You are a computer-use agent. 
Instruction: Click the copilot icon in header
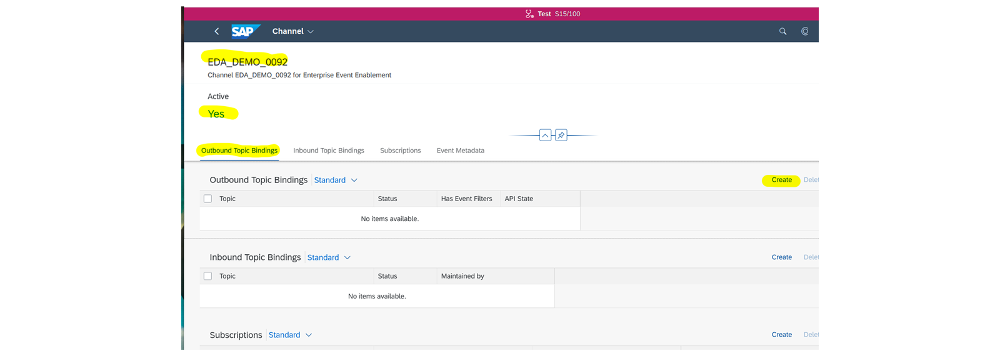[x=805, y=31]
